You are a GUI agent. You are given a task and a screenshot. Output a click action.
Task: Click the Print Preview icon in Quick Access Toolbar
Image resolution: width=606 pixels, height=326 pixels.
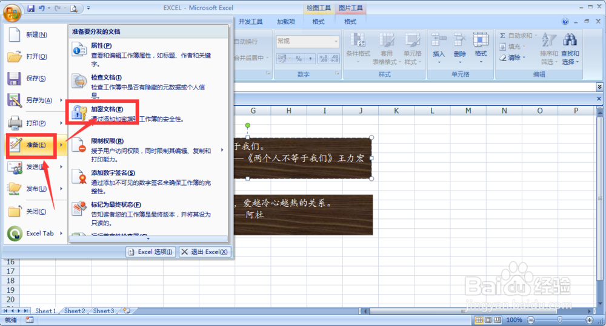(74, 8)
